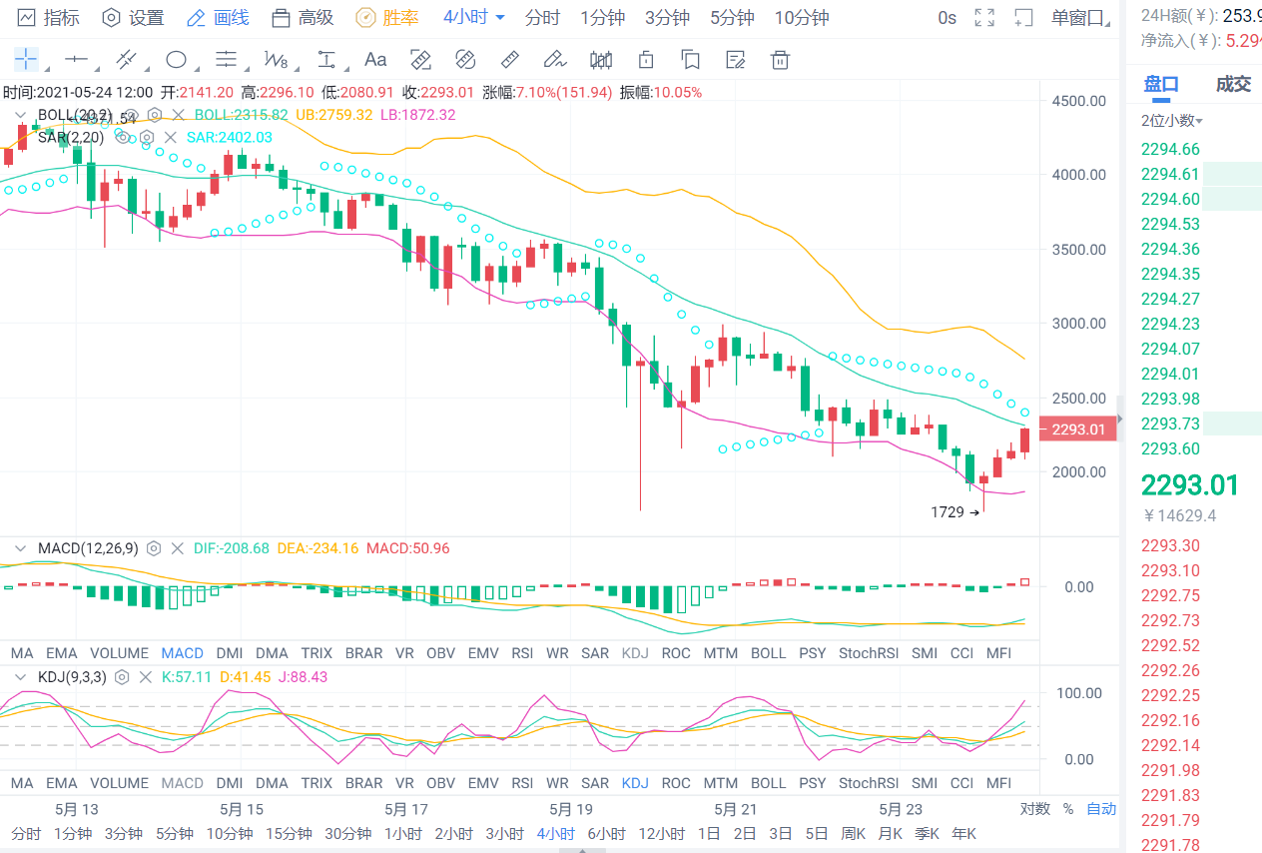Select top toolbar 1分钟 timeframe
Viewport: 1262px width, 853px height.
[x=602, y=18]
